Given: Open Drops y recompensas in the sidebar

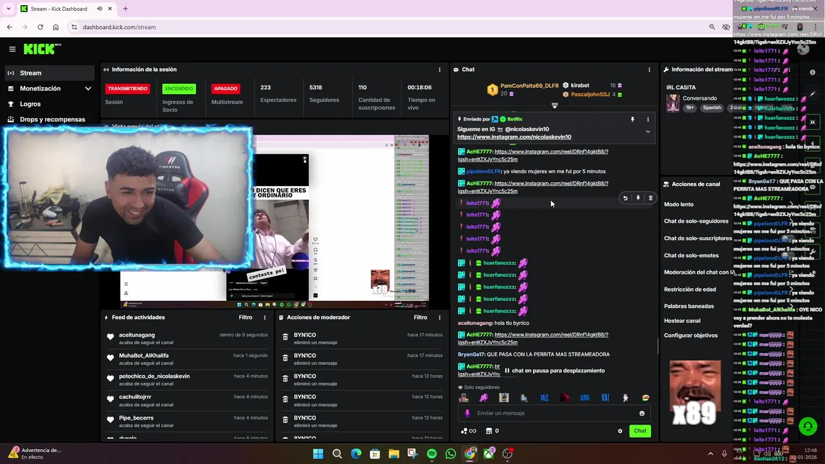Looking at the screenshot, I should coord(52,119).
